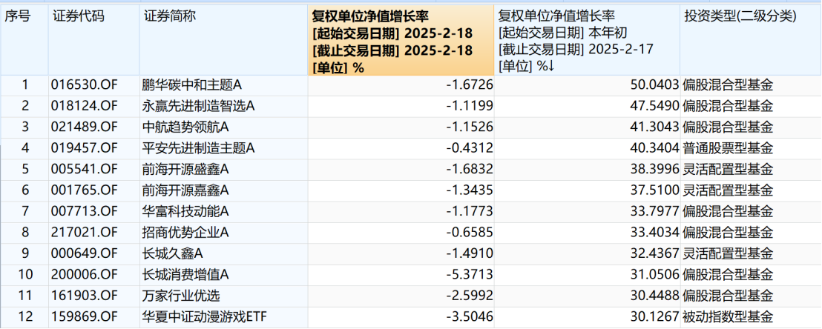Image resolution: width=822 pixels, height=329 pixels.
Task: Select the daily growth value -5.3713
Action: tap(470, 274)
